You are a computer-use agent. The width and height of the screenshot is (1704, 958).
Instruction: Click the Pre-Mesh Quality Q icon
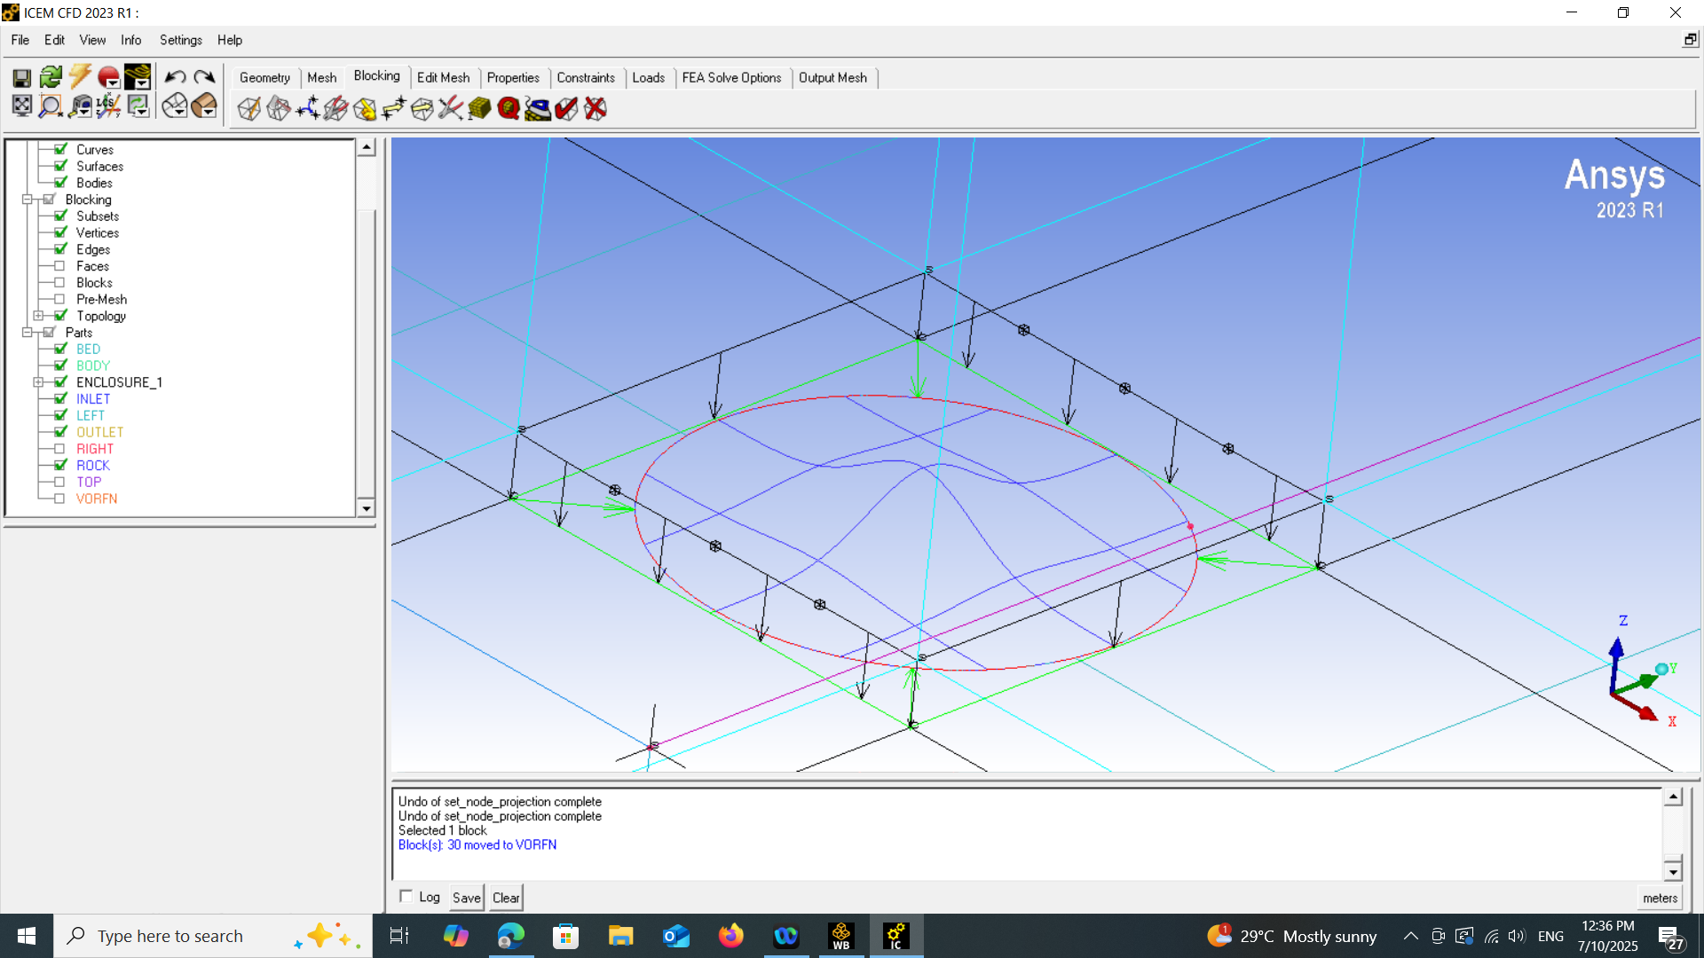point(509,108)
